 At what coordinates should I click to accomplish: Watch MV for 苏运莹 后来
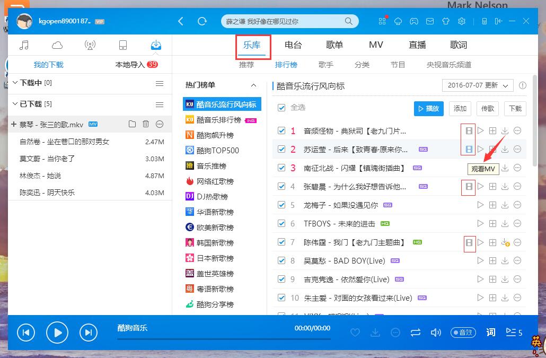469,150
